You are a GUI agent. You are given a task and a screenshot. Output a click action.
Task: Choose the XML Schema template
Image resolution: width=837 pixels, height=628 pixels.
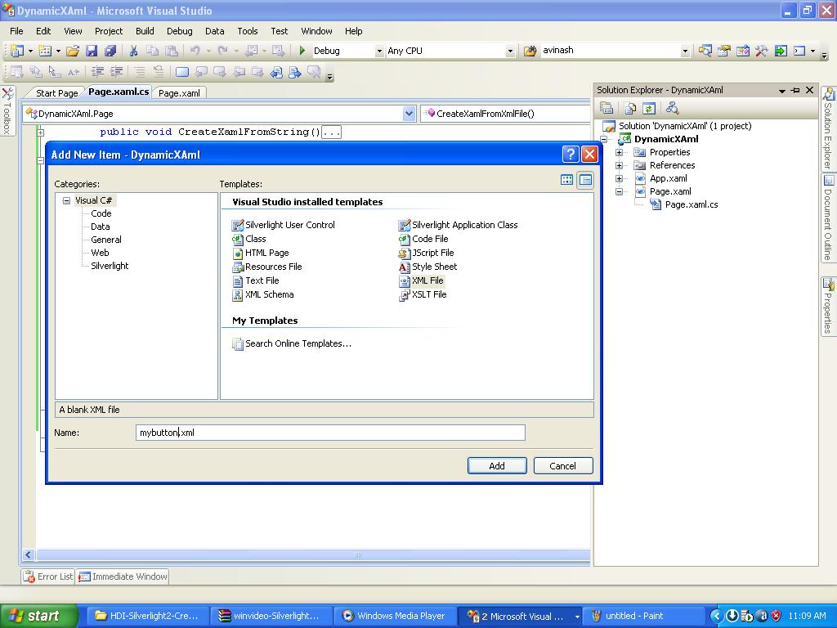tap(263, 294)
